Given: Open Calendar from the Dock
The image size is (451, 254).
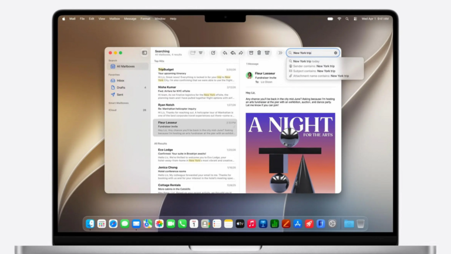Looking at the screenshot, I should [194, 224].
